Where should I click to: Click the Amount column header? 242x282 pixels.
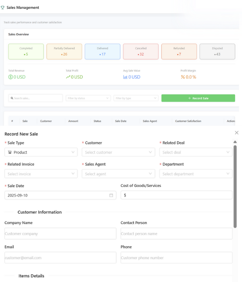pyautogui.click(x=73, y=121)
